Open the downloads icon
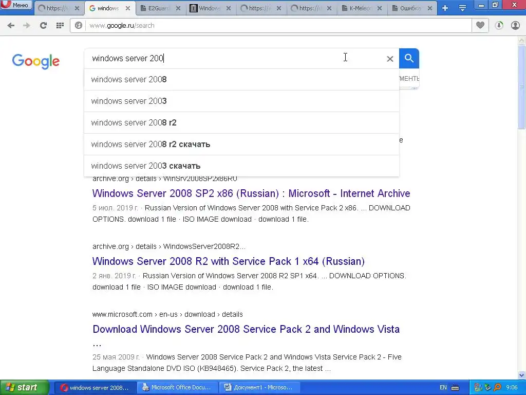Screen dimensions: 526x395 pos(499,26)
